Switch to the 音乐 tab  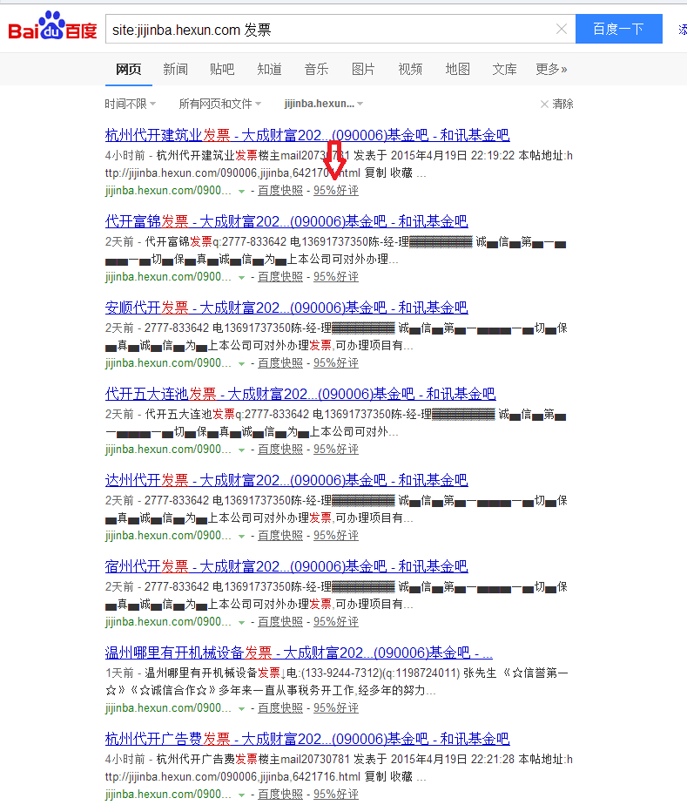[x=317, y=70]
